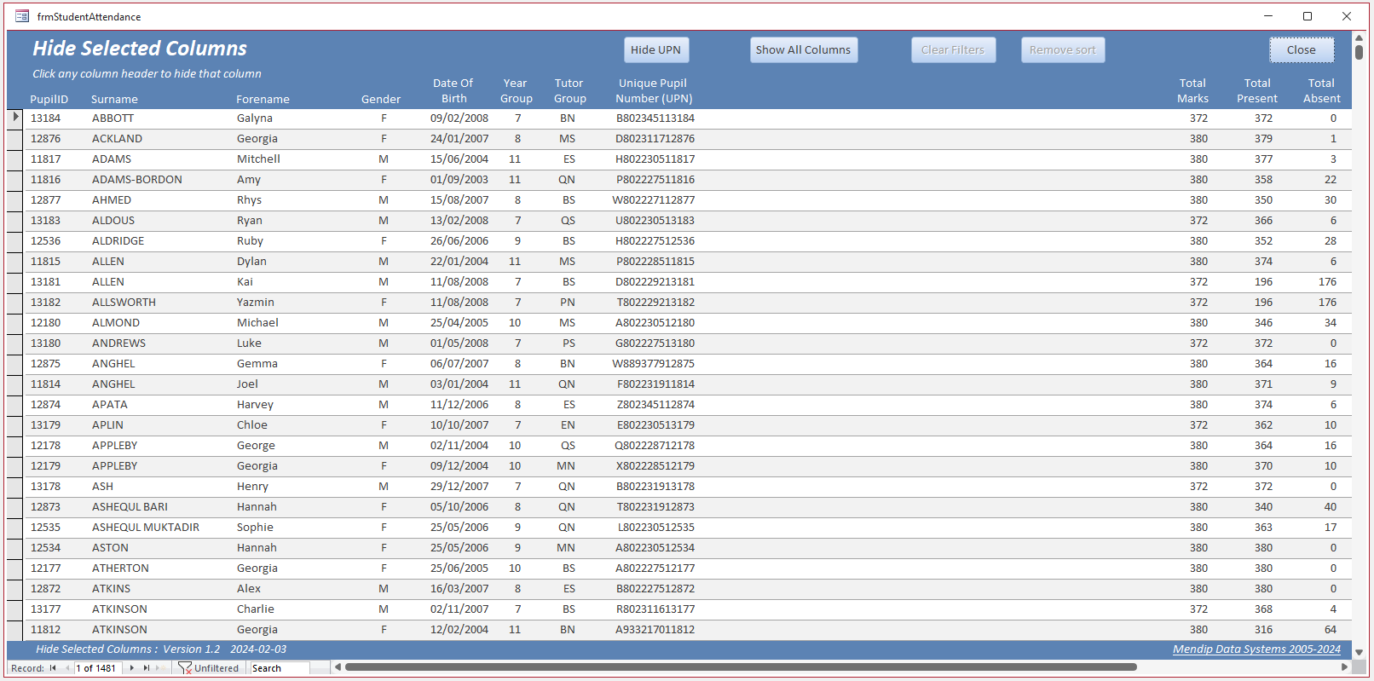Click the scroll left arrow of horizontal scrollbar
Image resolution: width=1374 pixels, height=681 pixels.
(338, 667)
